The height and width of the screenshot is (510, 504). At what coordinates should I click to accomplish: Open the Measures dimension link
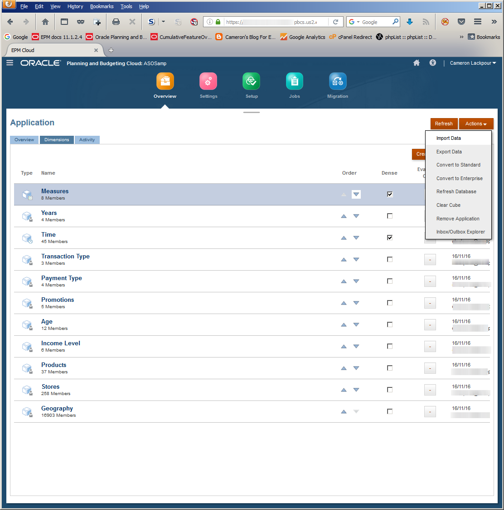pyautogui.click(x=55, y=191)
